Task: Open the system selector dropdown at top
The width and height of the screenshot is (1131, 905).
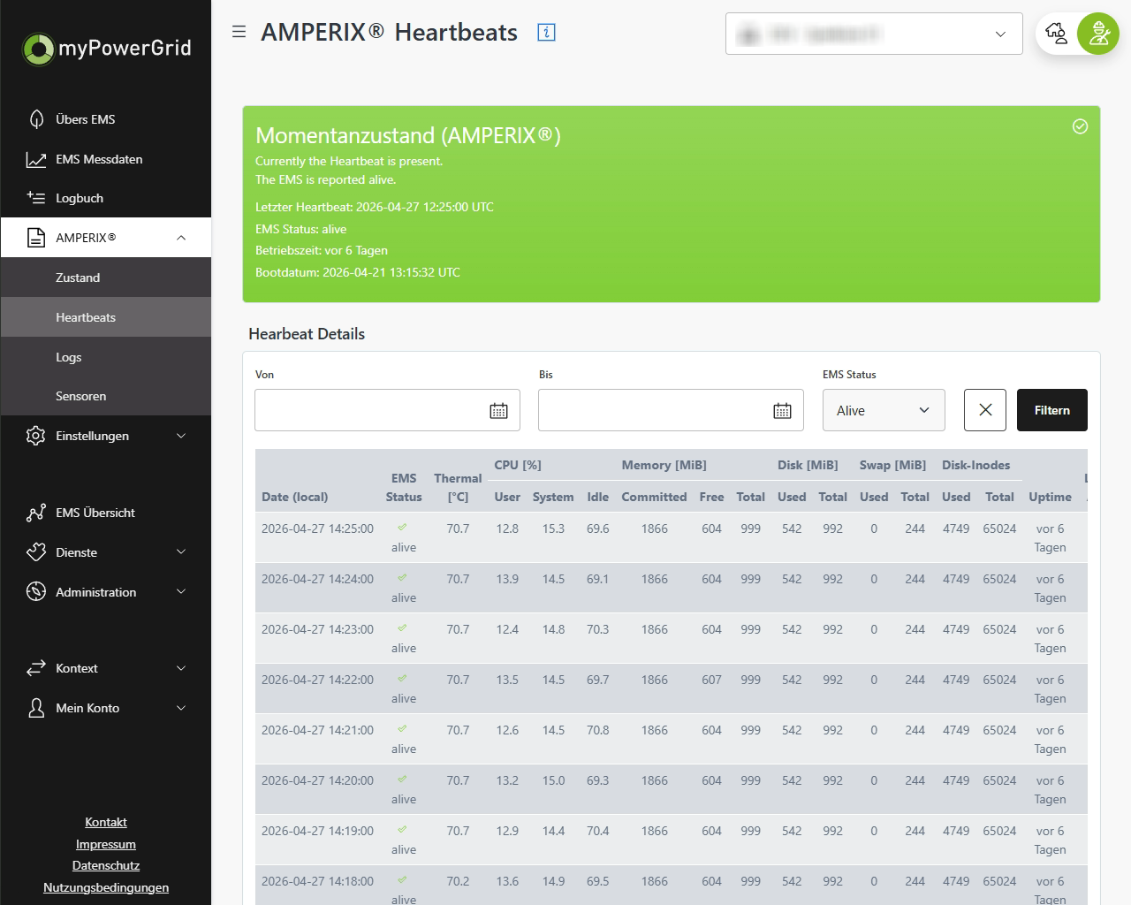Action: pyautogui.click(x=874, y=34)
